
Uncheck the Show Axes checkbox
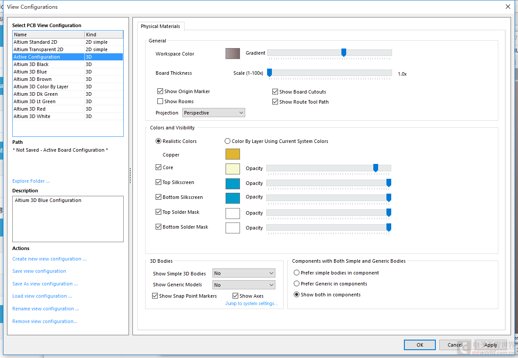tap(236, 295)
